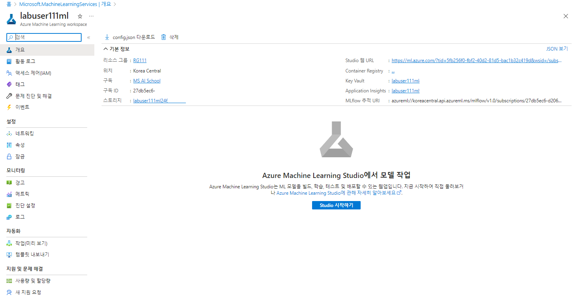Click the 네트워킹 icon

[9, 133]
